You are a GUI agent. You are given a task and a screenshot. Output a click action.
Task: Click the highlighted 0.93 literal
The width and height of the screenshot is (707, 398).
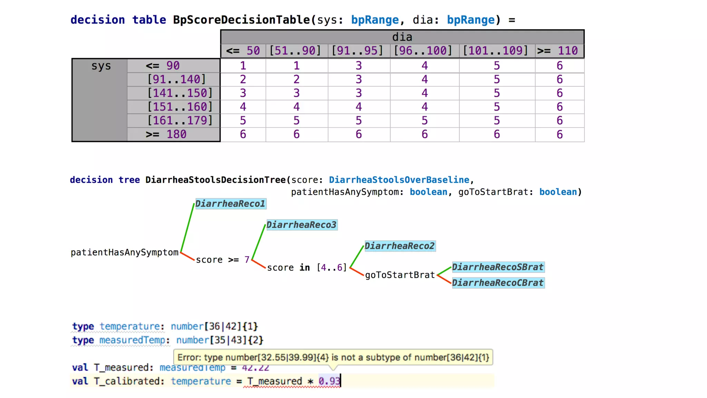pyautogui.click(x=329, y=381)
